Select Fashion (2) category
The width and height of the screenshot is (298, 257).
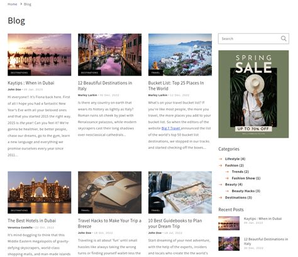click(235, 165)
